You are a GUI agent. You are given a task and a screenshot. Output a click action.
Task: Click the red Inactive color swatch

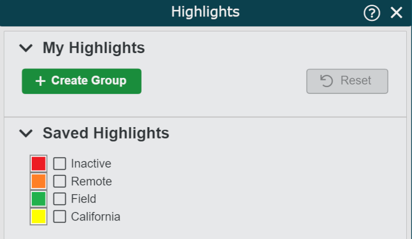39,164
